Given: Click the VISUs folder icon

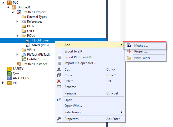Looking at the screenshot, I should (x=24, y=50).
